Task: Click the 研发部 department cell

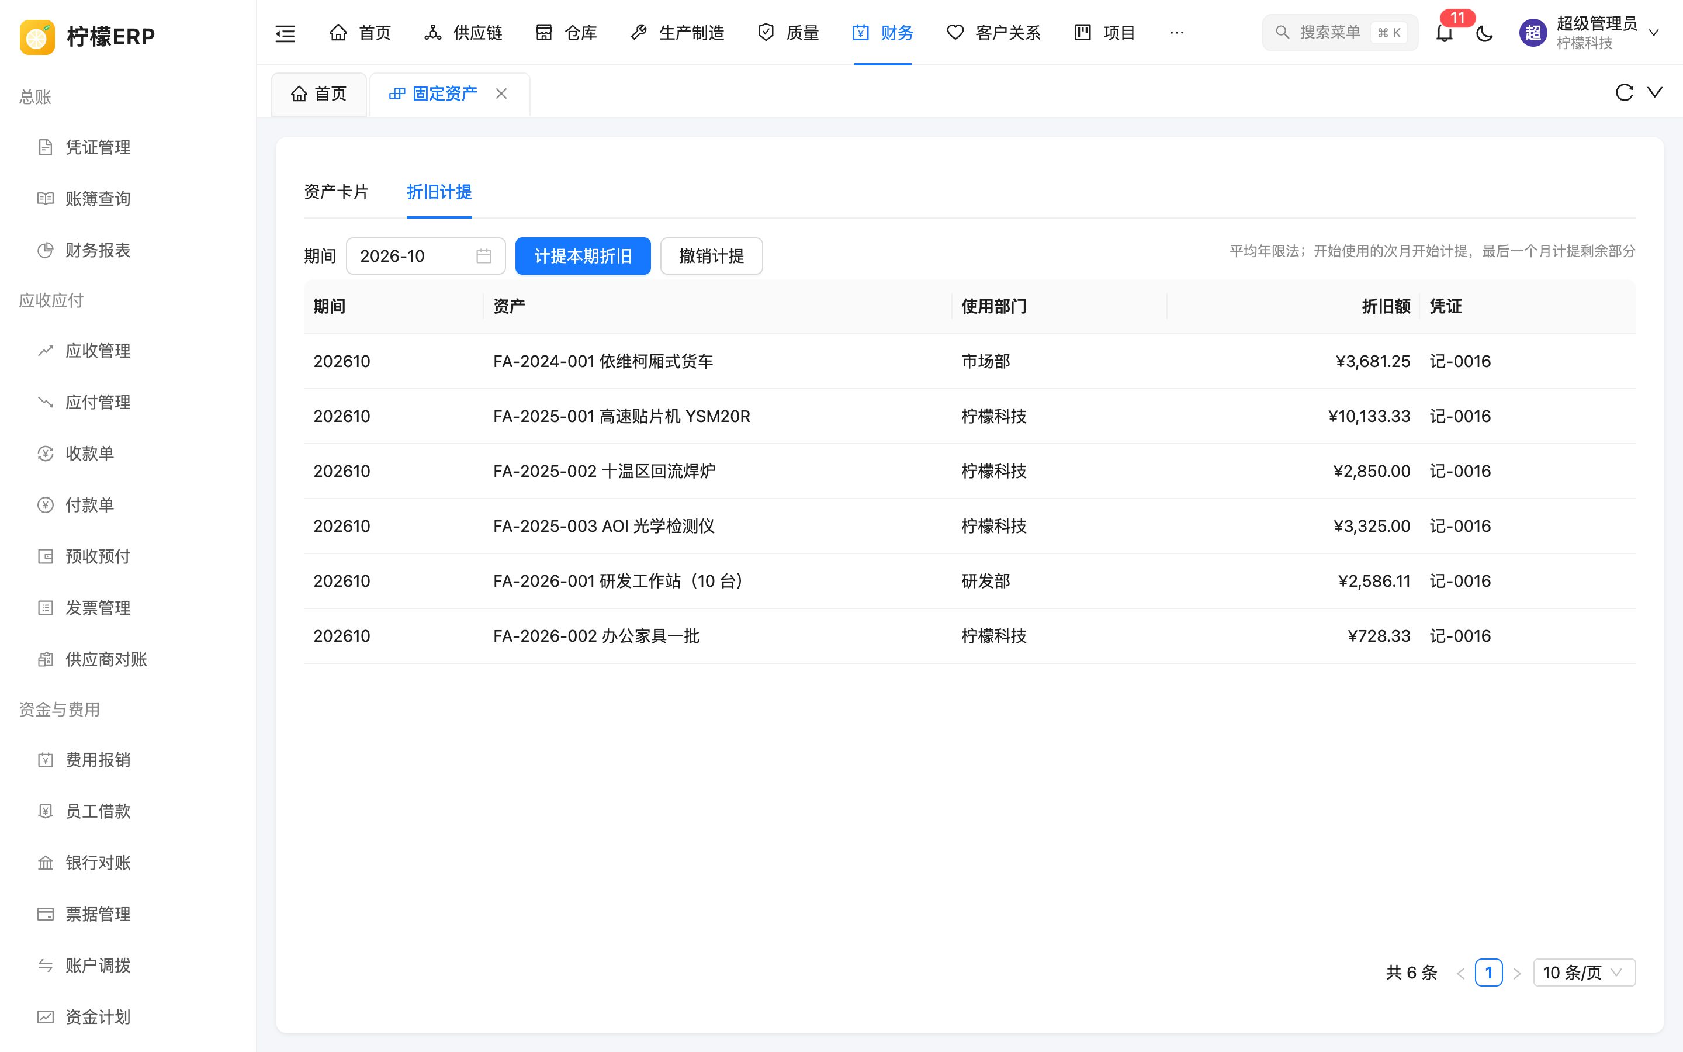Action: click(985, 581)
